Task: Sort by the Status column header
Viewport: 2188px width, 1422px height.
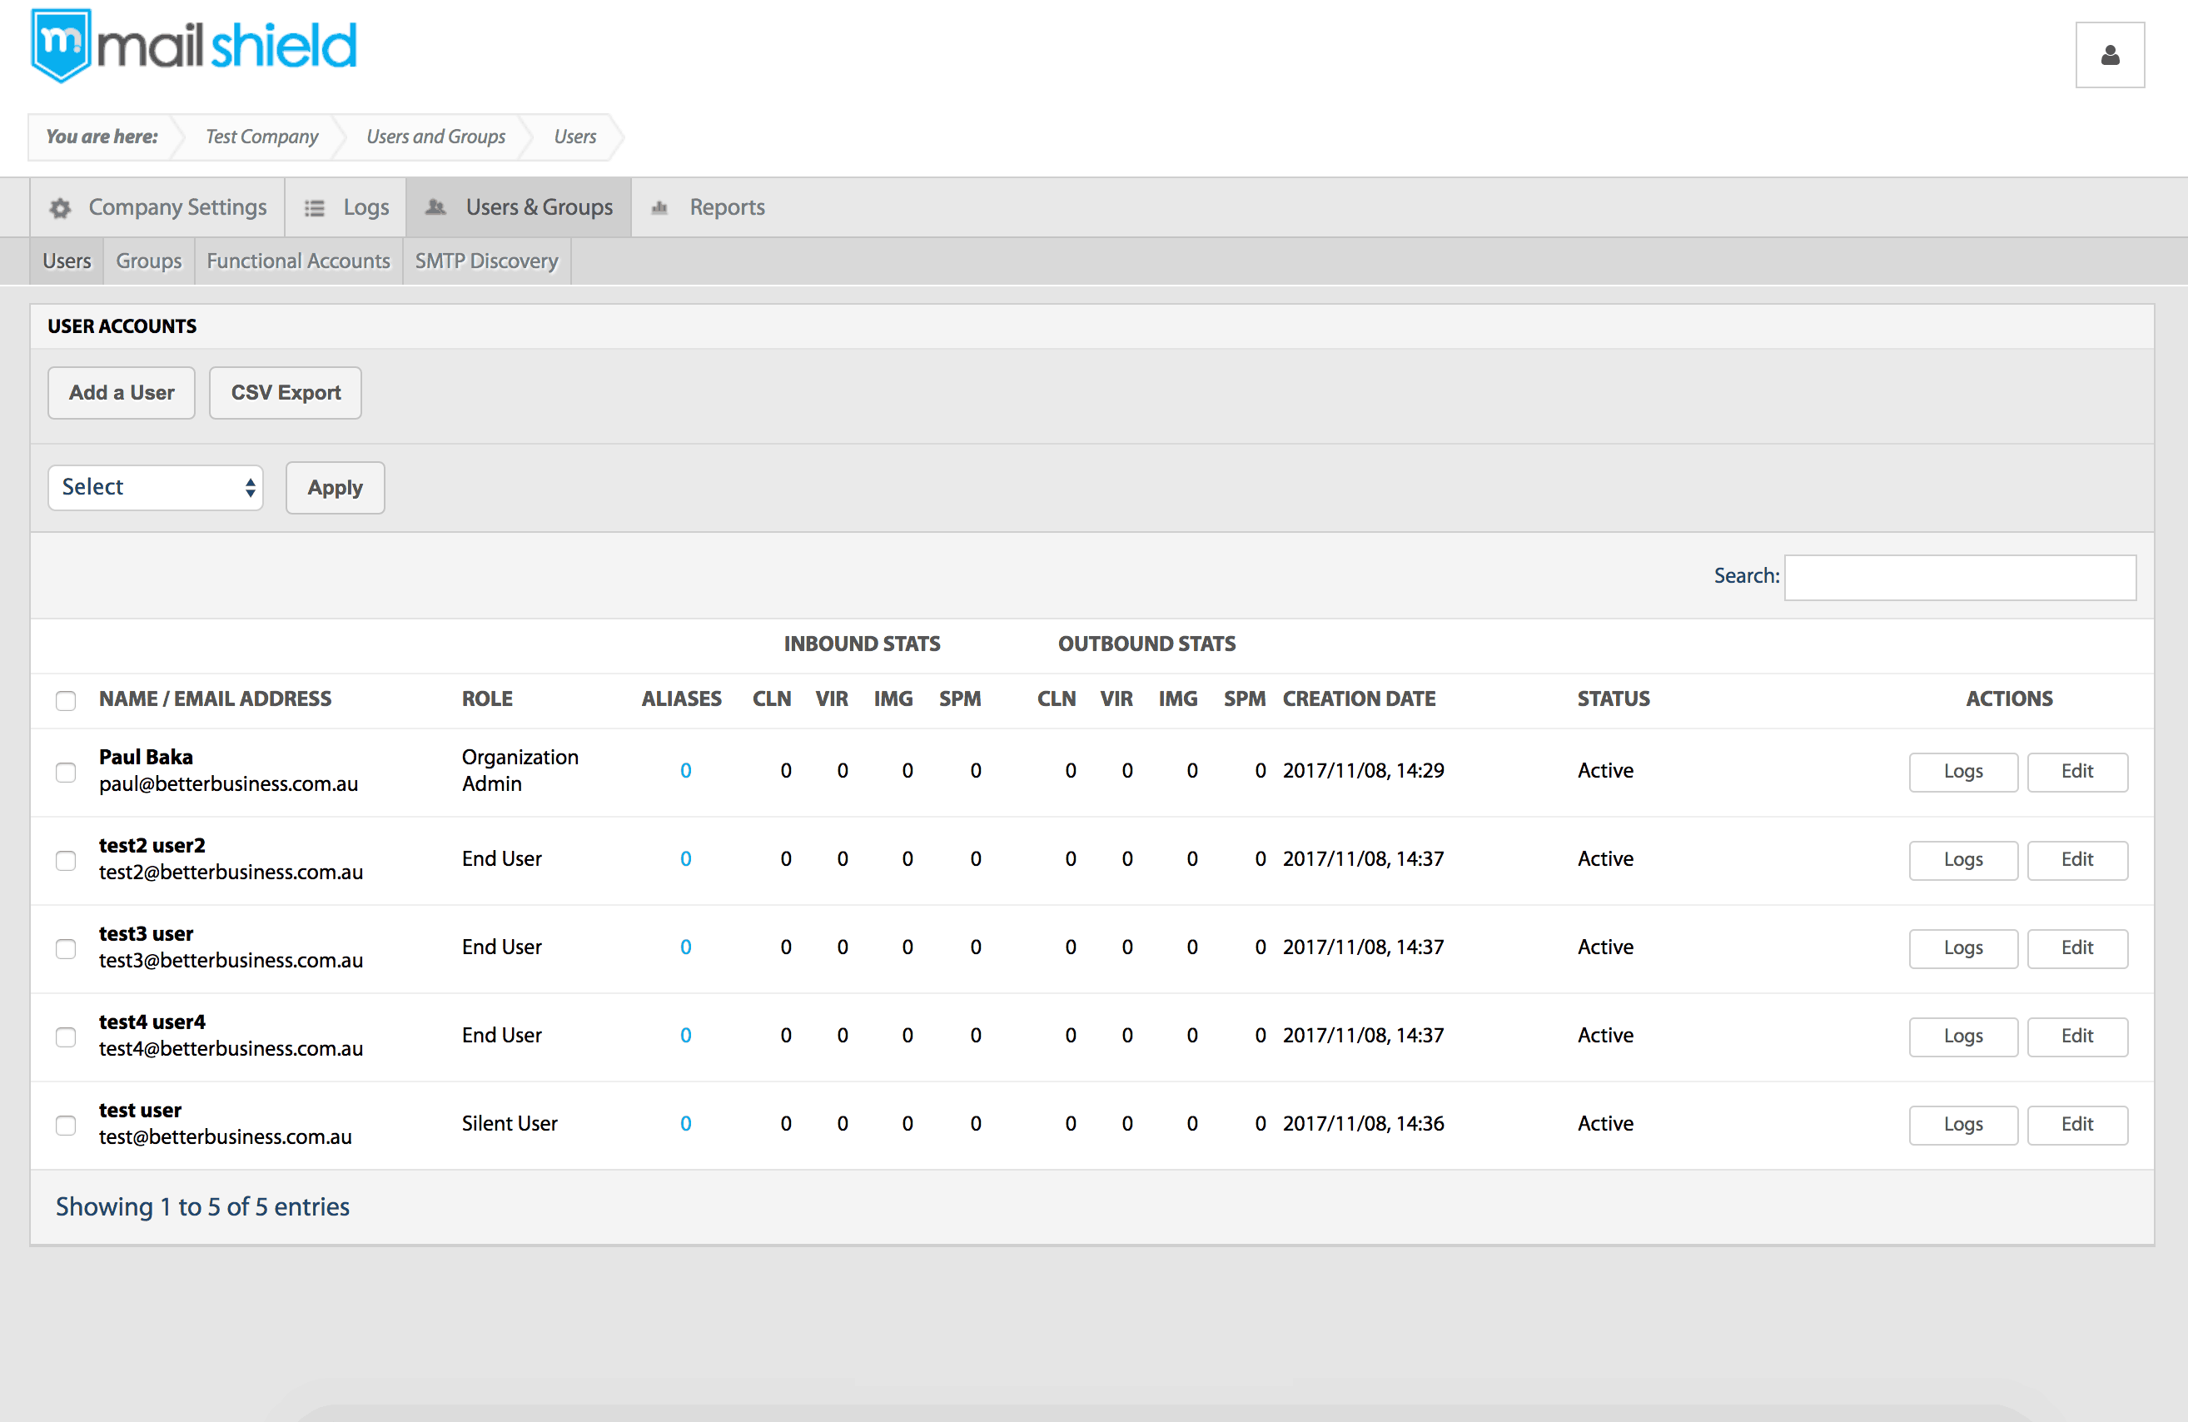Action: (x=1614, y=699)
